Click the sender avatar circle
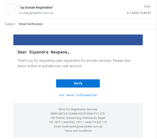 click(10, 8)
